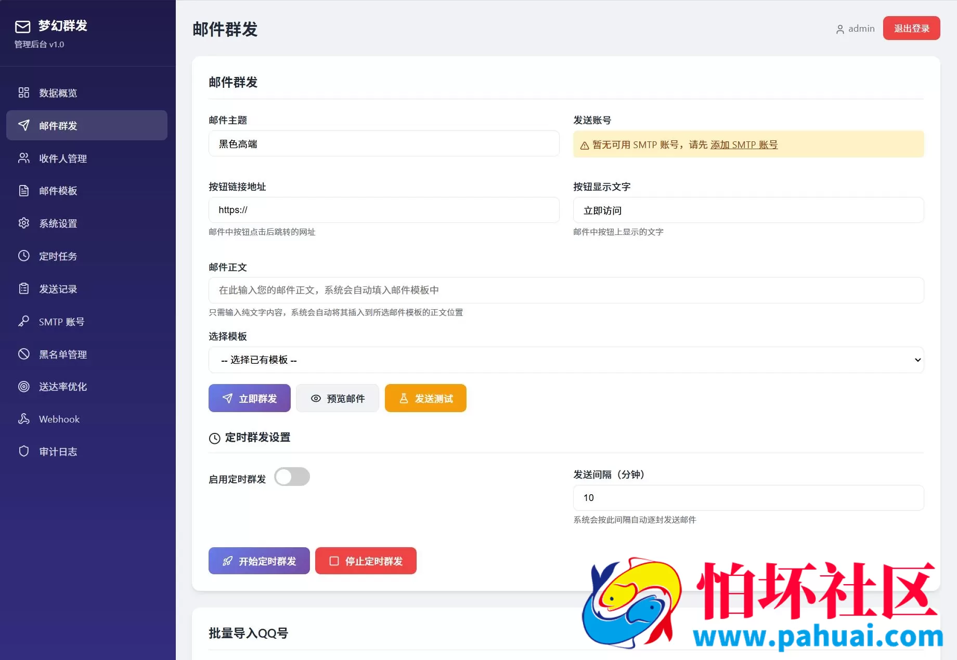This screenshot has width=957, height=660.
Task: Click the Webhook icon in sidebar
Action: tap(24, 419)
